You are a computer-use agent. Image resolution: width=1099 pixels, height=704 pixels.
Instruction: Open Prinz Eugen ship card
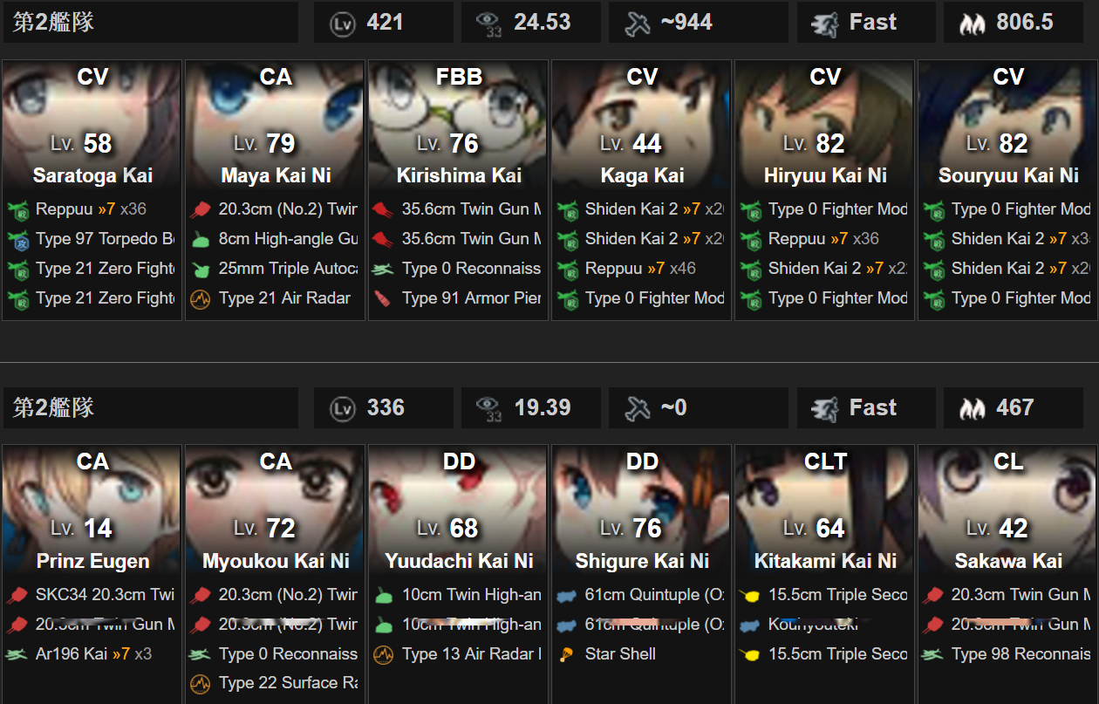92,574
